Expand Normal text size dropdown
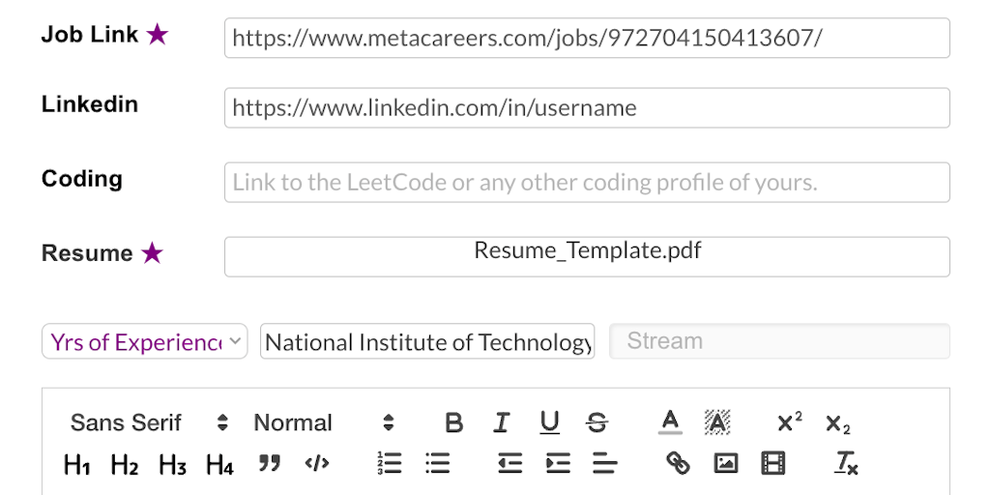This screenshot has height=495, width=990. pos(324,422)
